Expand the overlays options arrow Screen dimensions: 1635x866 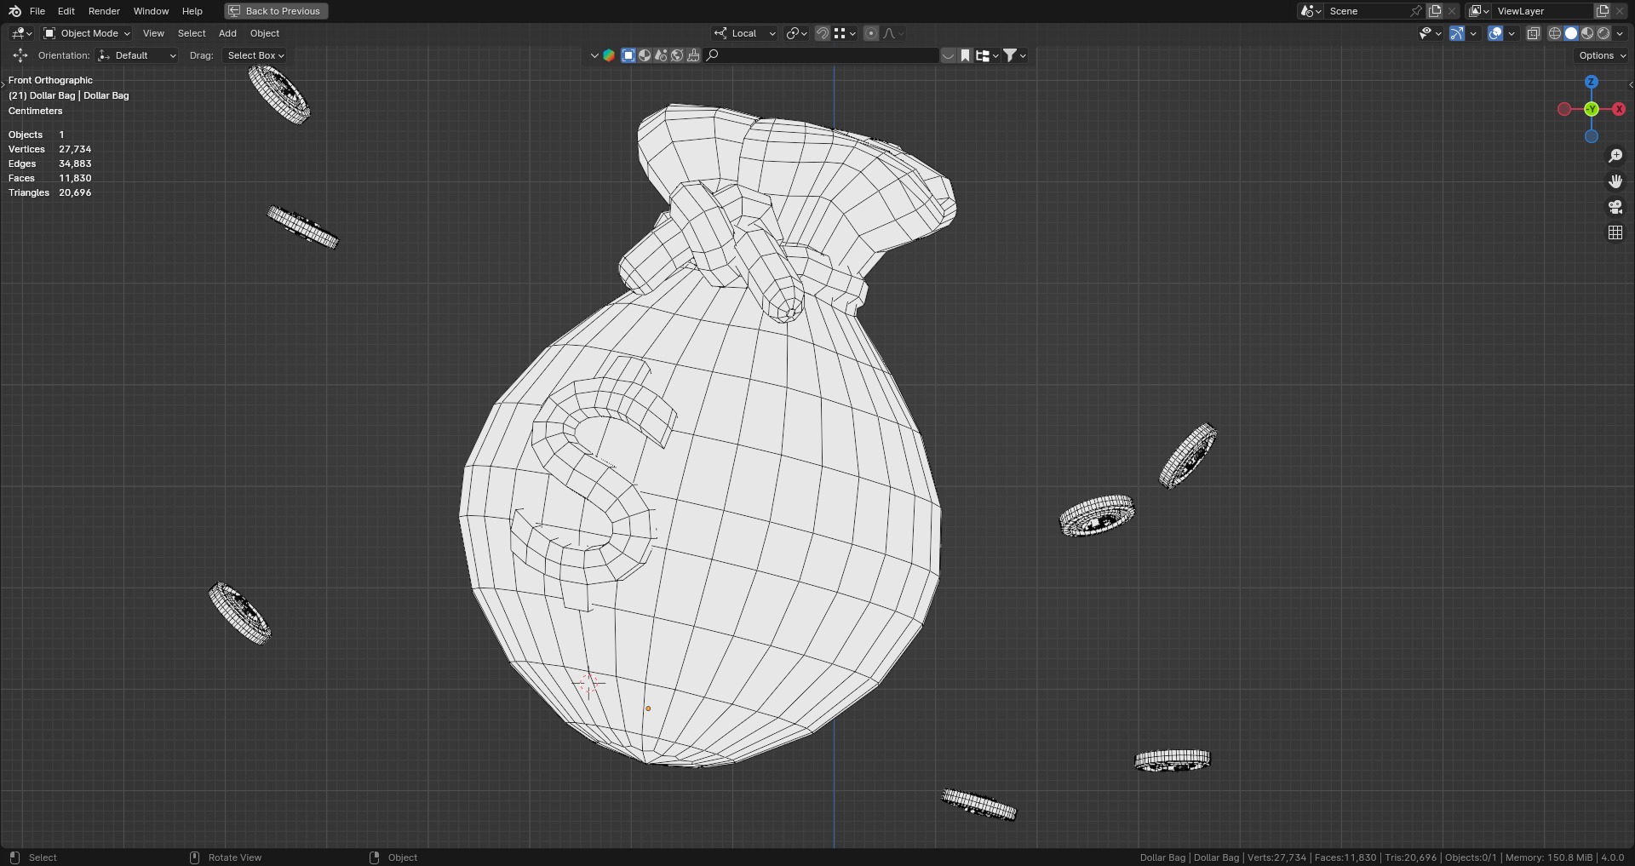[x=1512, y=33]
